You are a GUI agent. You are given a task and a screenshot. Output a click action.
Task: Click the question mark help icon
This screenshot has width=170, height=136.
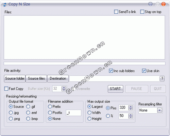click(x=162, y=78)
